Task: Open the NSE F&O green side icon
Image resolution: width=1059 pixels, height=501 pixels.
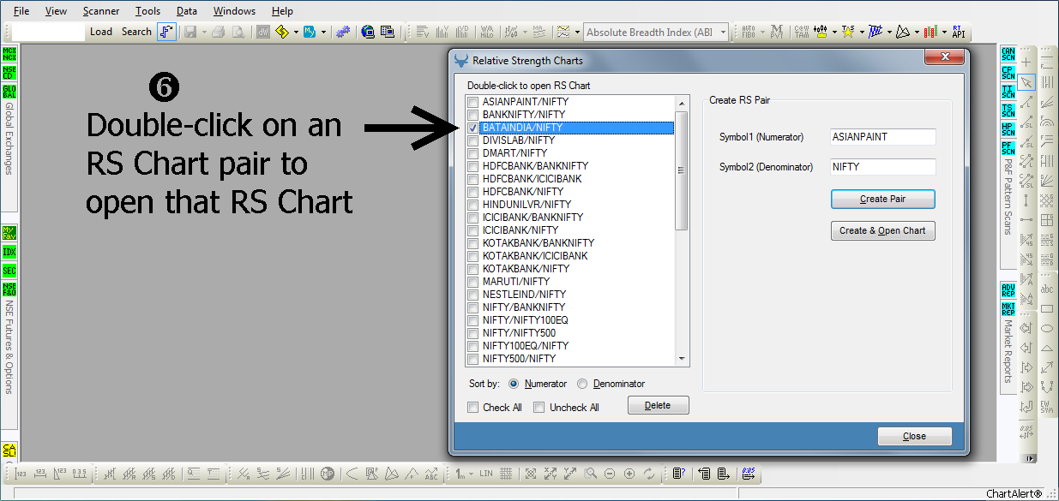Action: tap(9, 289)
